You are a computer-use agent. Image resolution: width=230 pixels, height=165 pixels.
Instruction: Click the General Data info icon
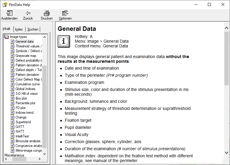tap(64, 41)
